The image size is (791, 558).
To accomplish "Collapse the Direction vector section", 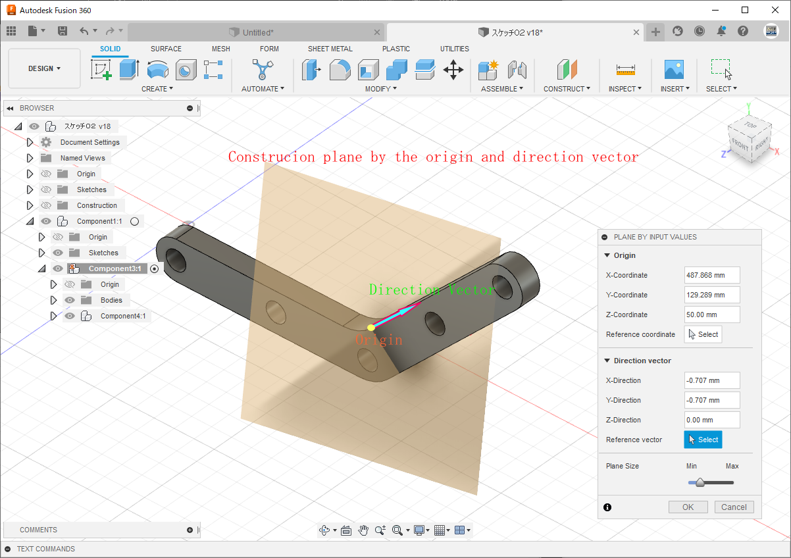I will coord(607,361).
